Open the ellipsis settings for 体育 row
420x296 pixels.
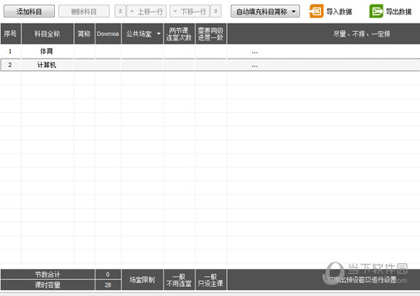pyautogui.click(x=254, y=53)
